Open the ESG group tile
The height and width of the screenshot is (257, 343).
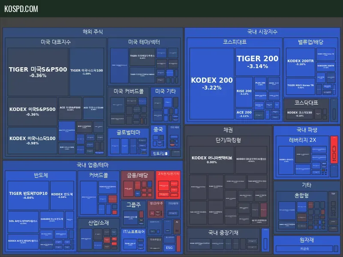(169, 248)
